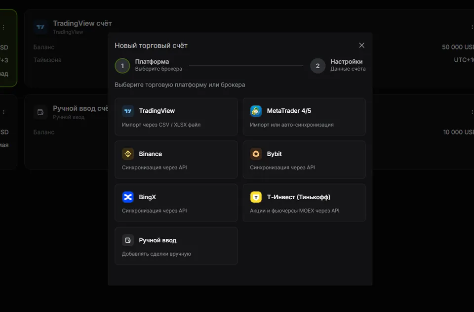Click Ручной ввод счёт wallet icon in background

tap(40, 112)
